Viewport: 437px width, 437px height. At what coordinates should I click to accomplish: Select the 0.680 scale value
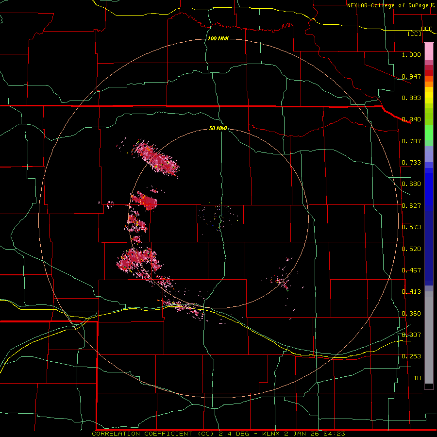click(411, 184)
